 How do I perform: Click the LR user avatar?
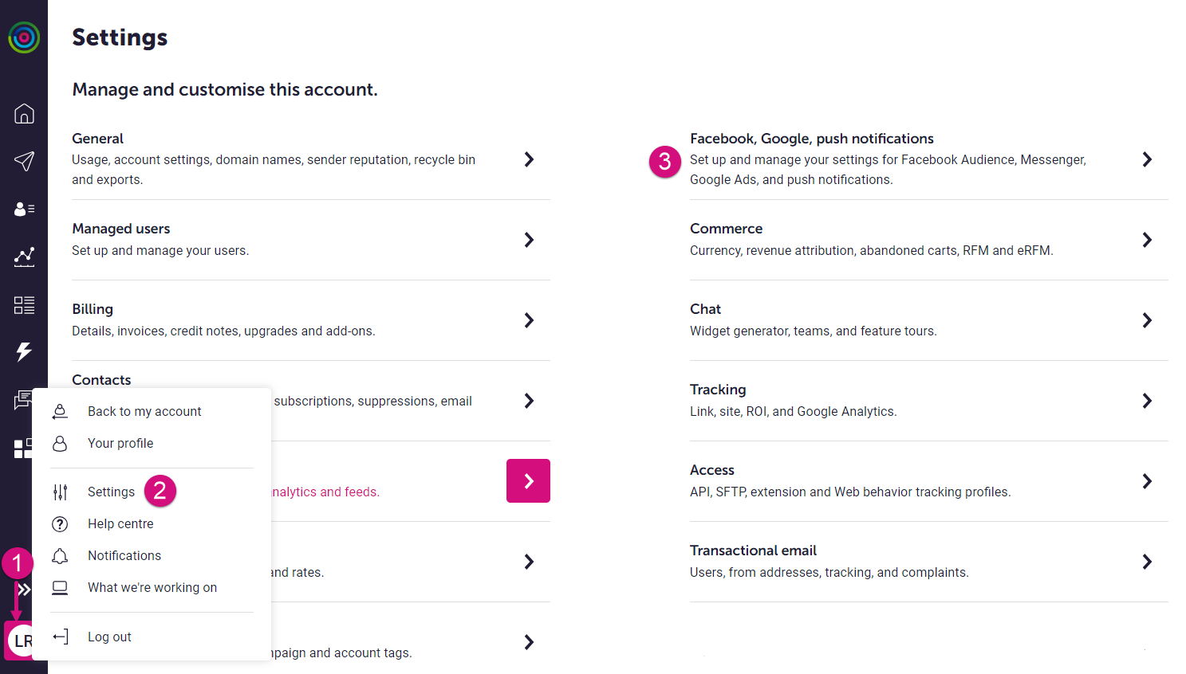(22, 641)
